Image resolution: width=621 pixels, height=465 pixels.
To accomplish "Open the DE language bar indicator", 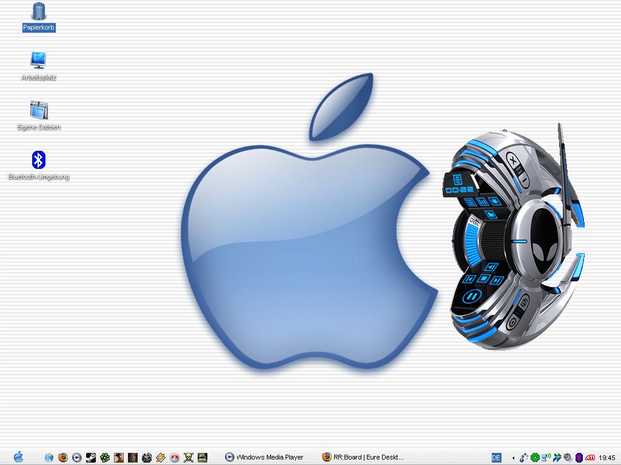I will click(x=496, y=458).
